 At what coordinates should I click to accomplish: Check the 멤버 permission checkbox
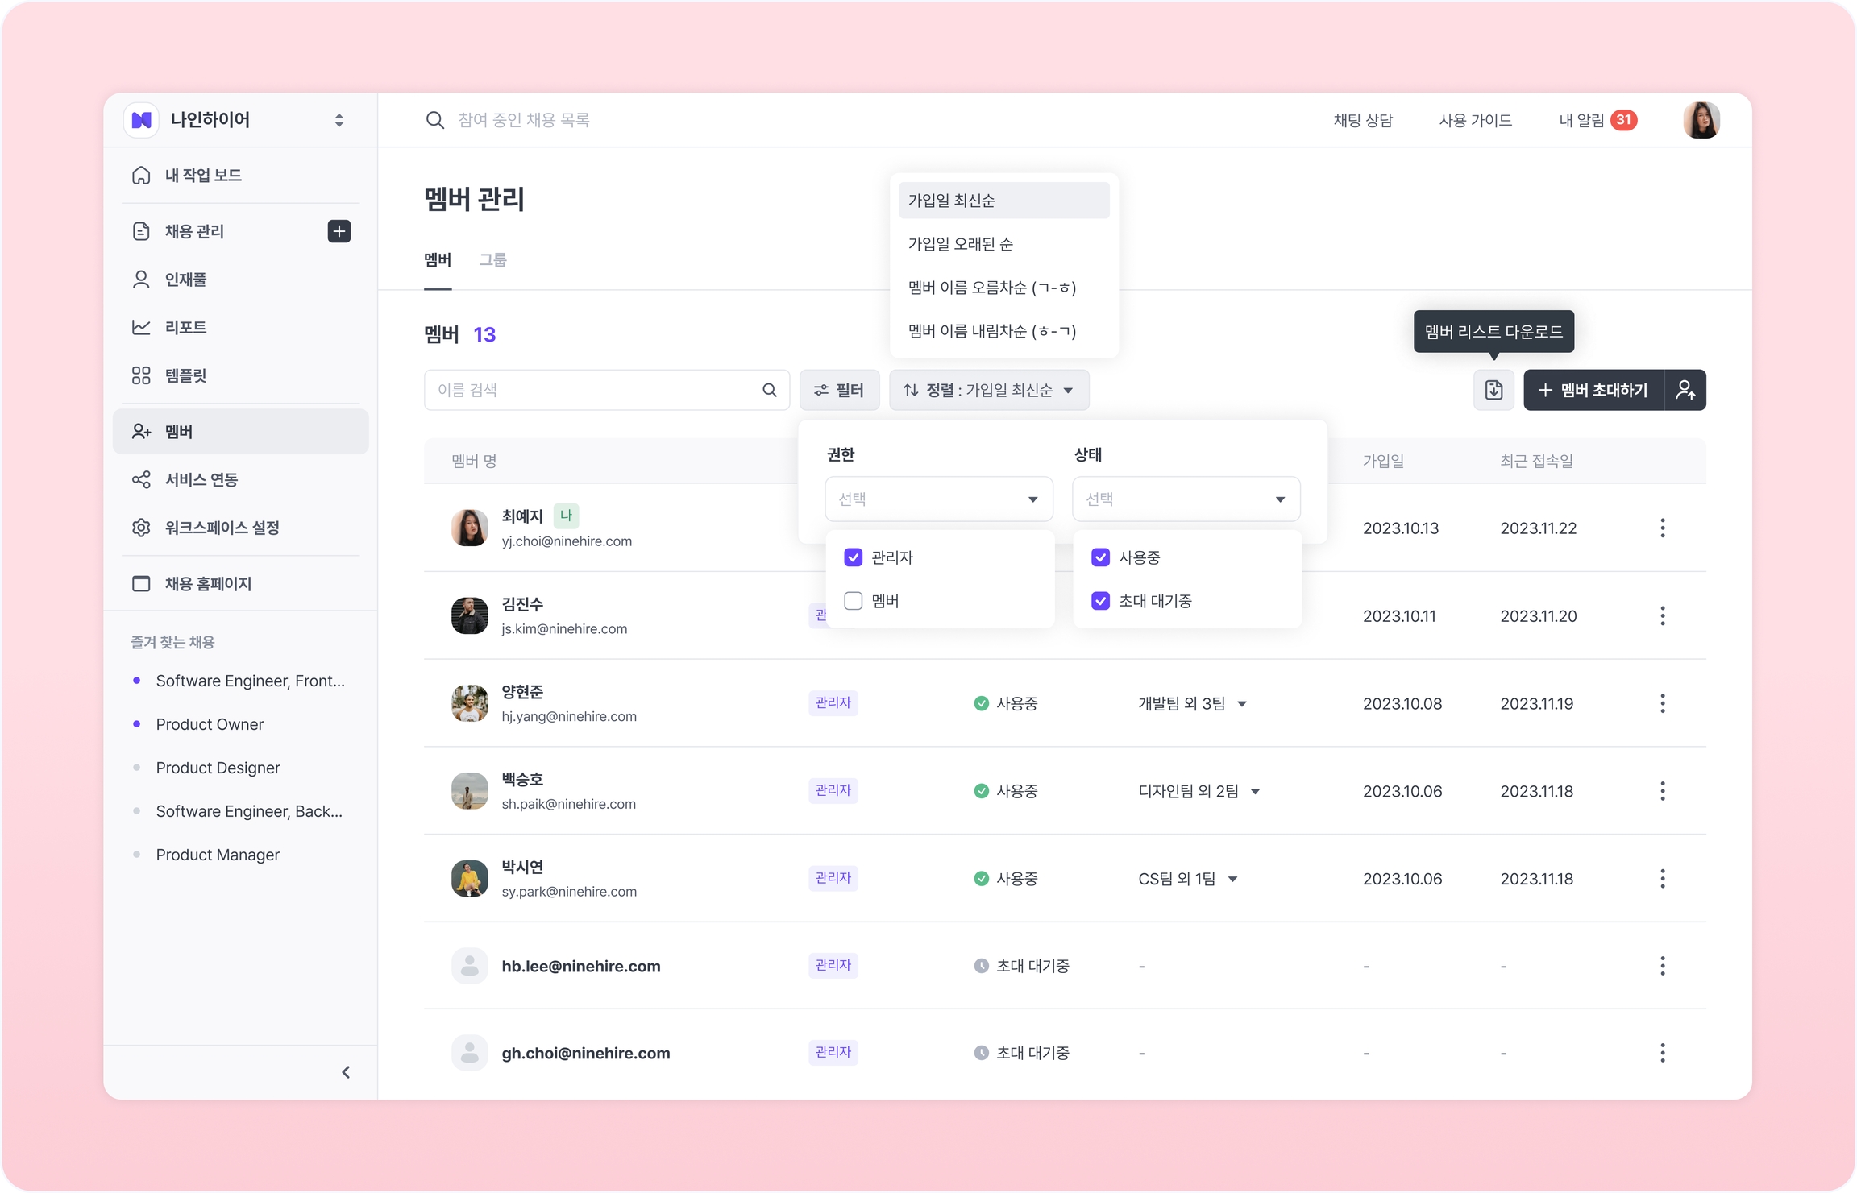tap(854, 601)
